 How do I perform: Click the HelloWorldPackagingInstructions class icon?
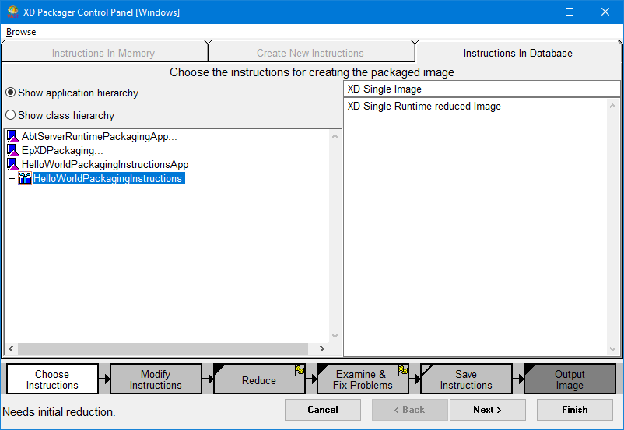click(x=25, y=179)
